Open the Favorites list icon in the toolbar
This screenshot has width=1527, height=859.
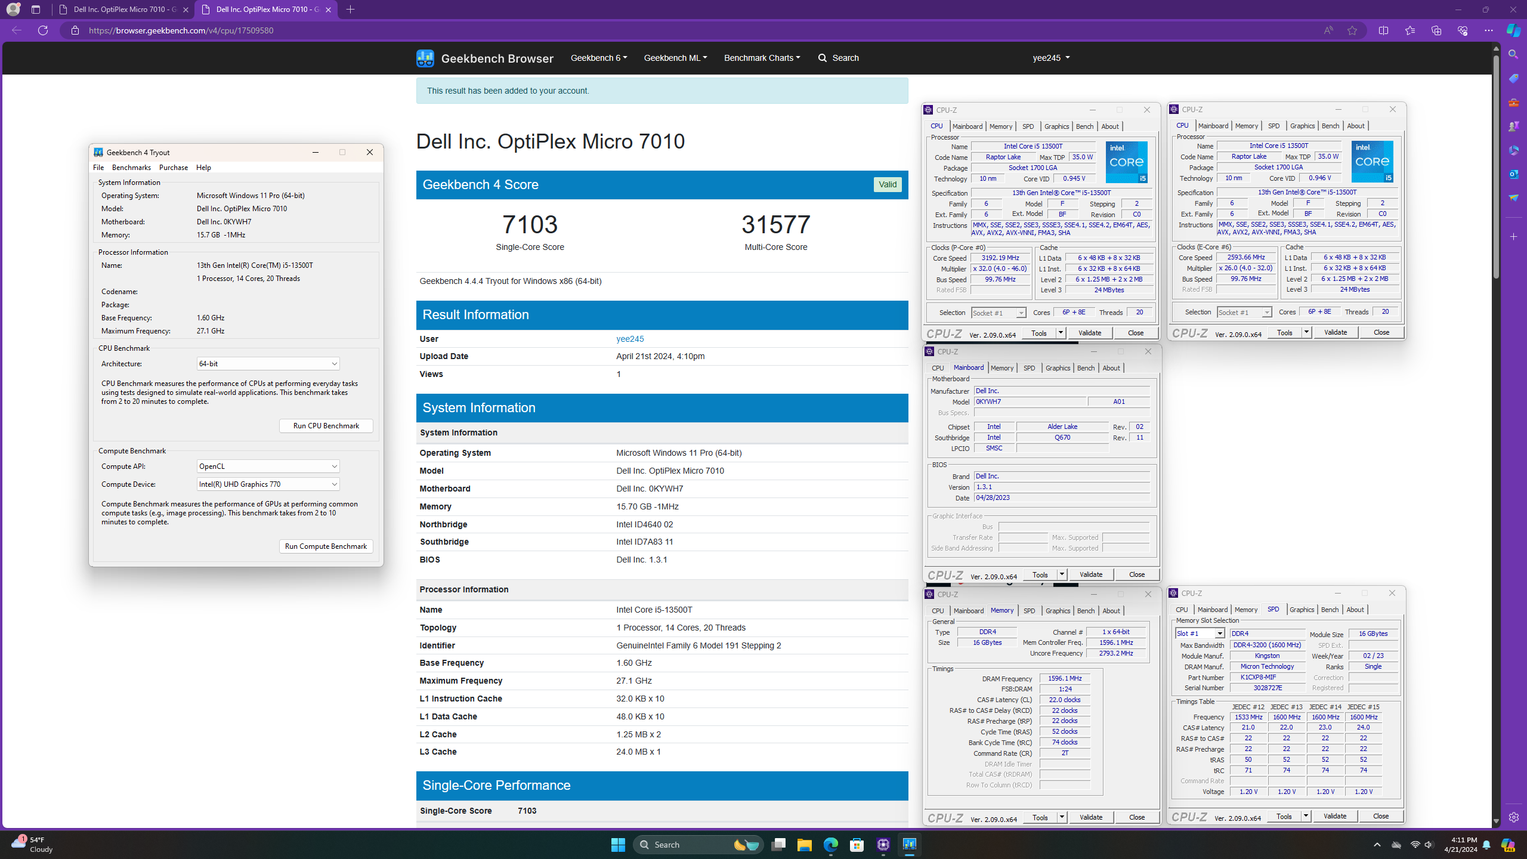(x=1410, y=30)
